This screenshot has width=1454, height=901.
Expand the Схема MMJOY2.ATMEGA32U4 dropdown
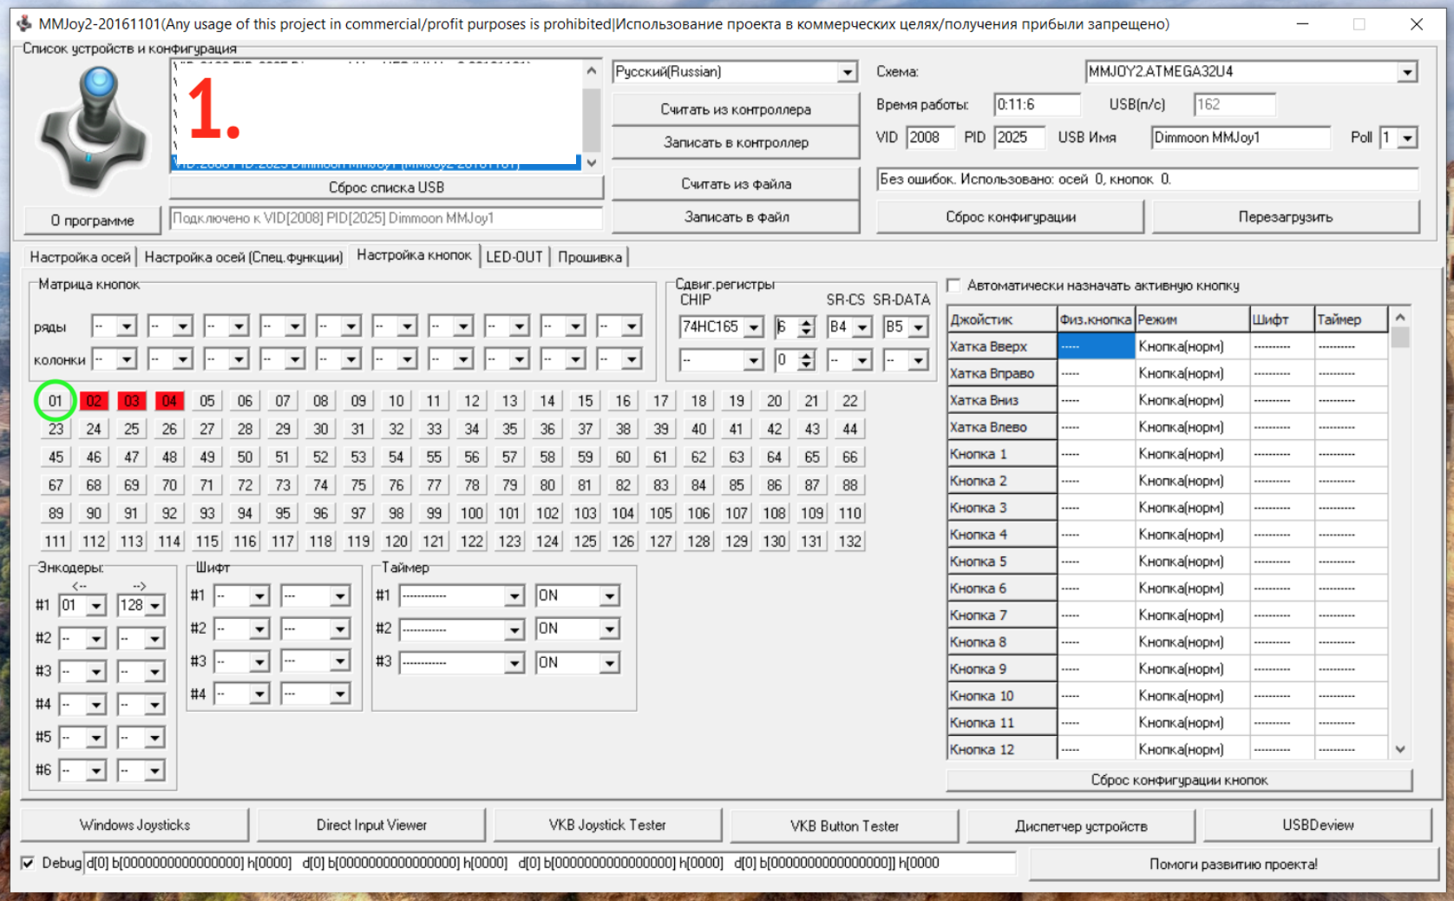[1406, 72]
